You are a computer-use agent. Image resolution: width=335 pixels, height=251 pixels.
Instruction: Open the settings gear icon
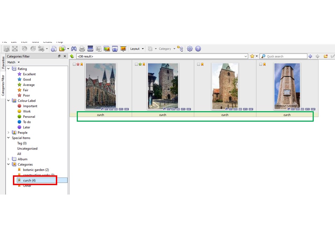[190, 49]
